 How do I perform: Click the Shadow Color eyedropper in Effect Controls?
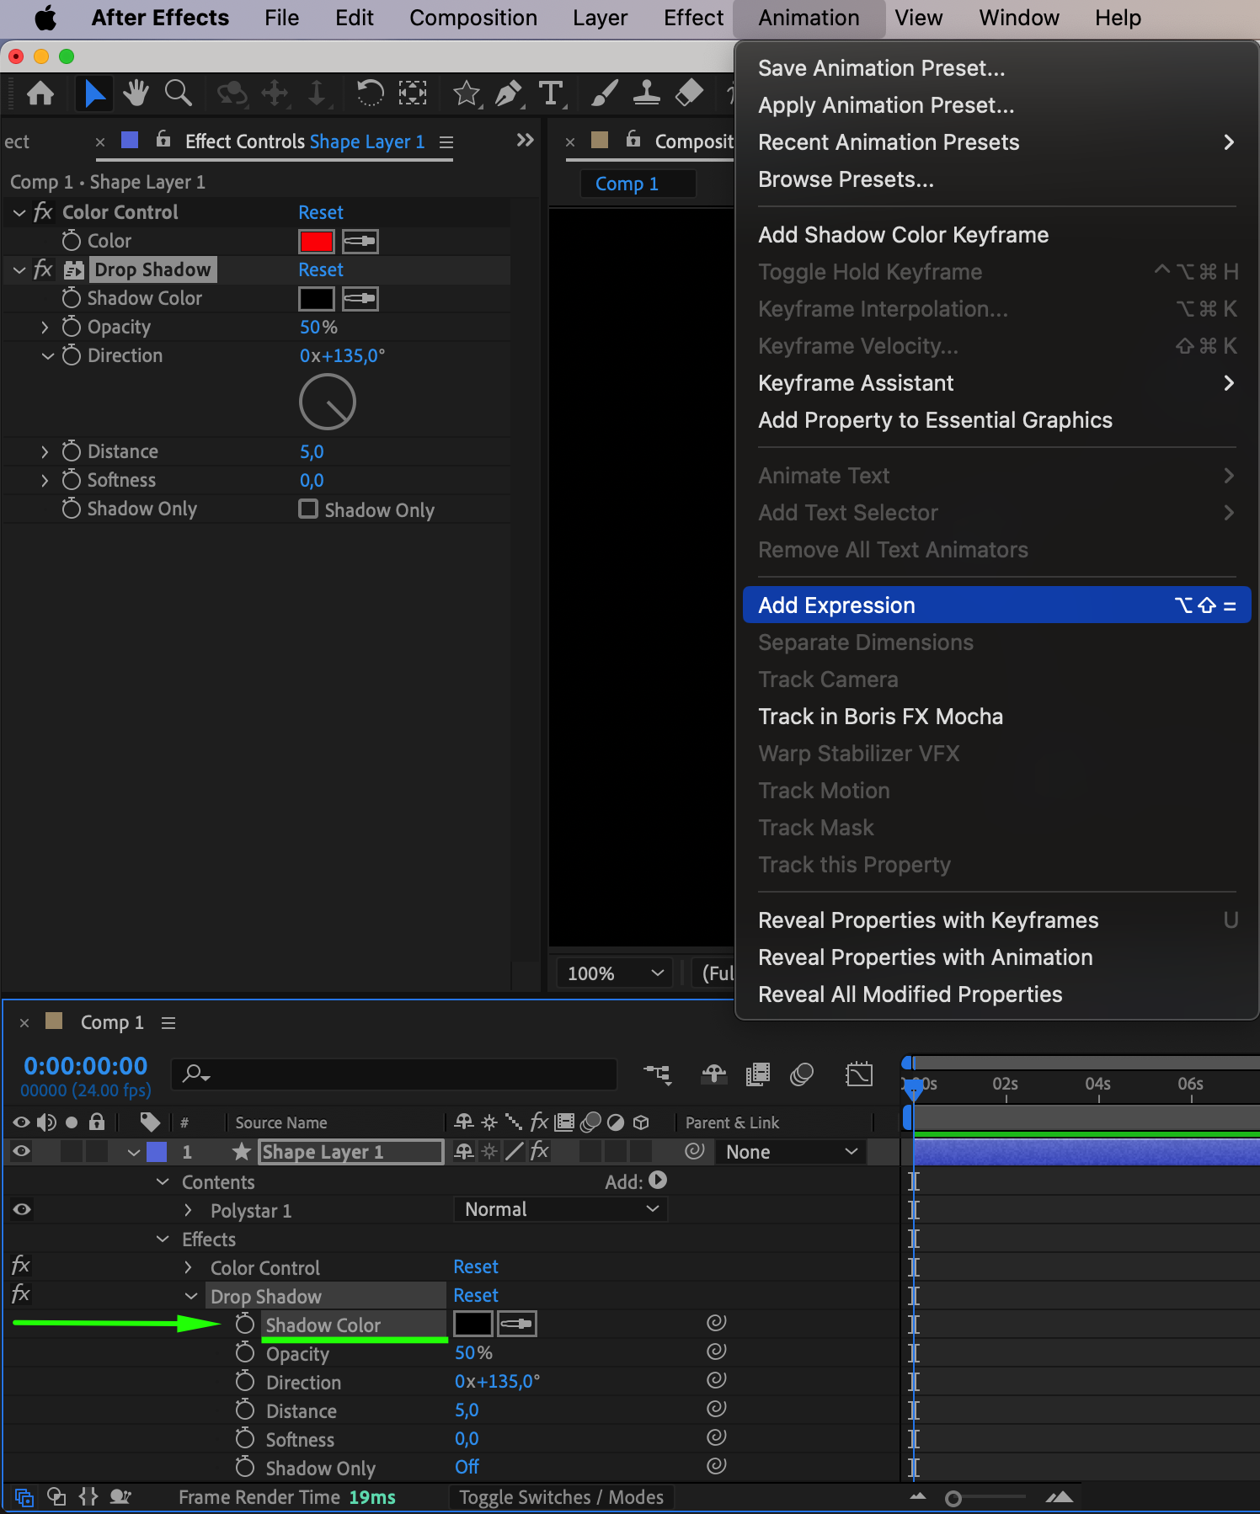click(x=360, y=299)
